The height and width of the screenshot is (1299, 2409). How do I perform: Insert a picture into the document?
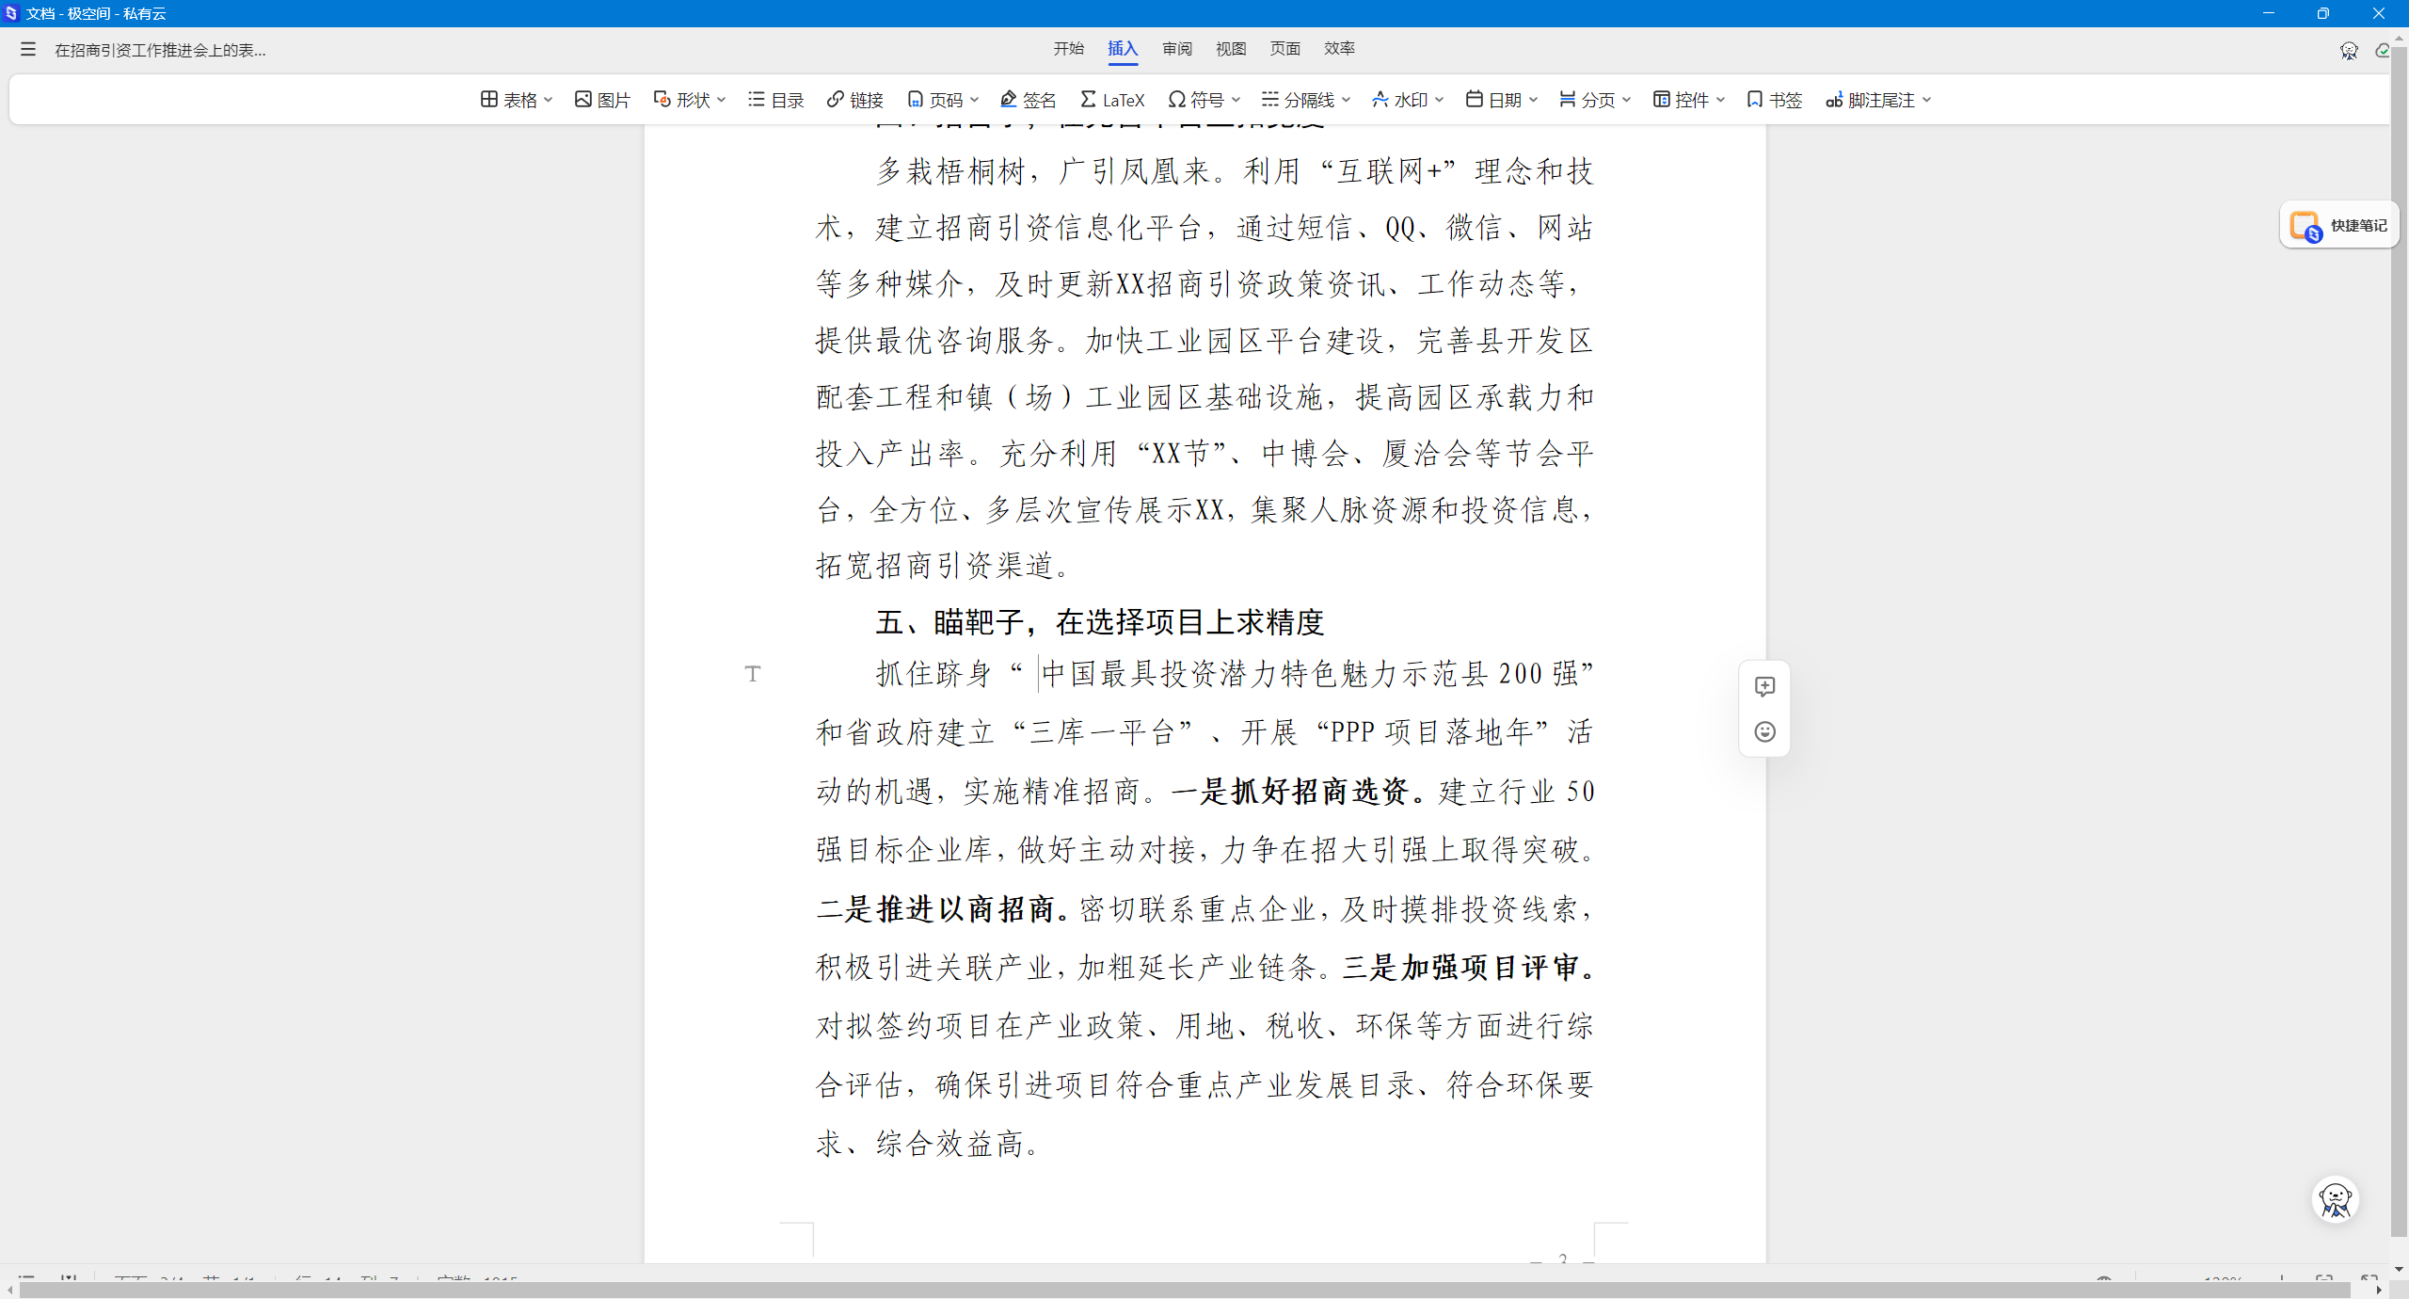point(601,99)
